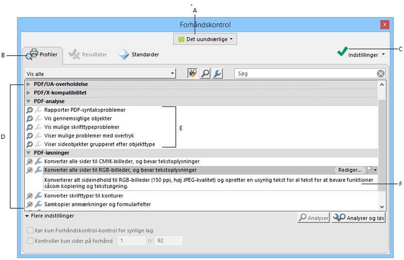Click magnifier icon of Vis mulige skrifttypeproblemer

30,127
